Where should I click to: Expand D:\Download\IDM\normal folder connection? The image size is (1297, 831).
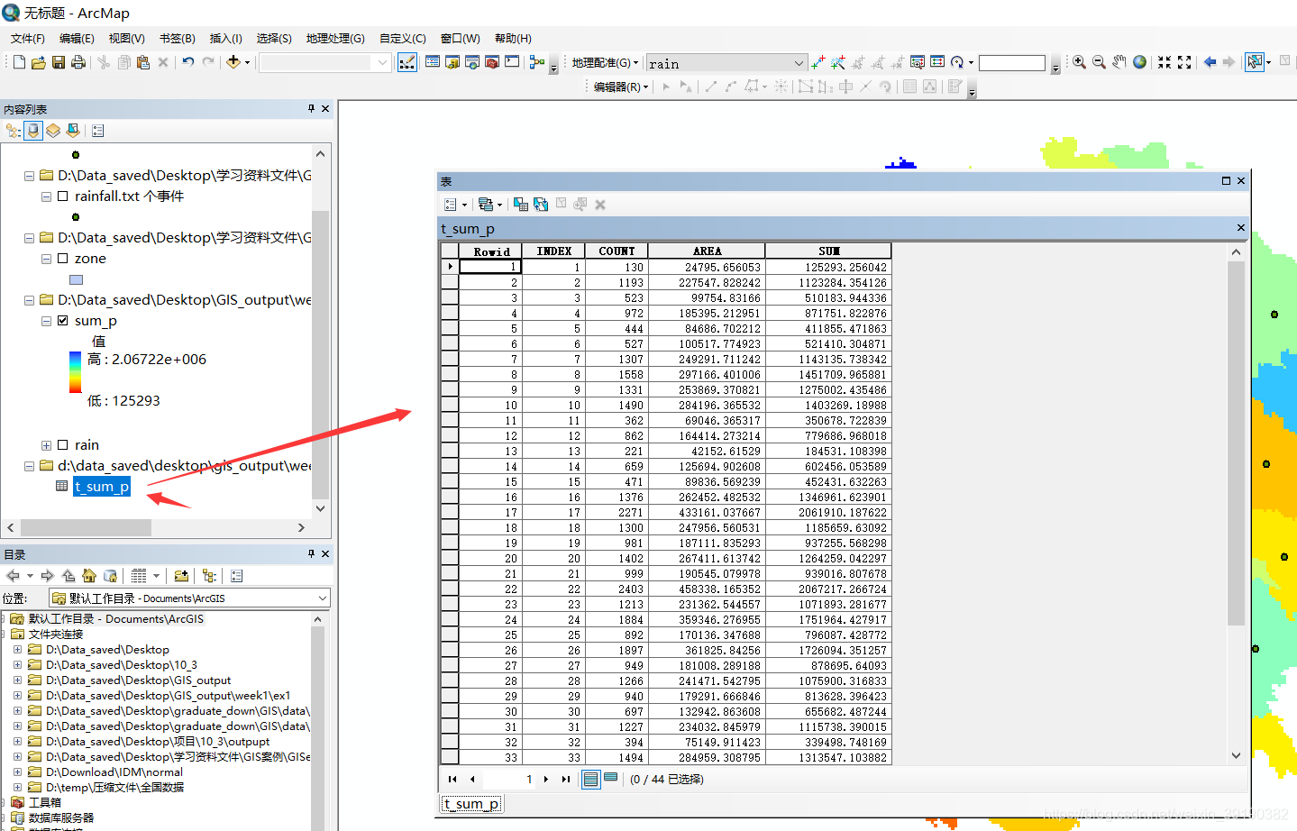click(17, 772)
